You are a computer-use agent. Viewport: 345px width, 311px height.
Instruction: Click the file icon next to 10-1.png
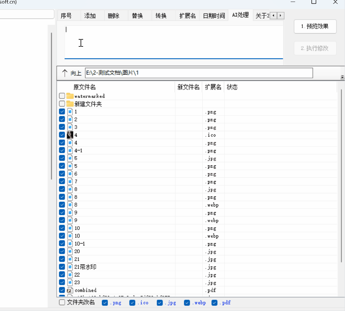coord(70,243)
